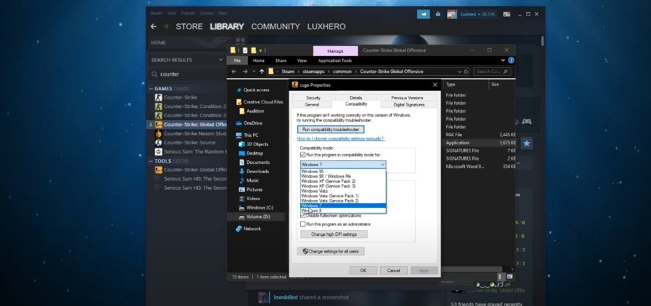Refresh the Explorer address bar
Image resolution: width=651 pixels, height=306 pixels.
coord(466,72)
